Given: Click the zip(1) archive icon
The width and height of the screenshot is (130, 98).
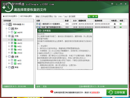Looking at the screenshot, I should (x=15, y=60).
